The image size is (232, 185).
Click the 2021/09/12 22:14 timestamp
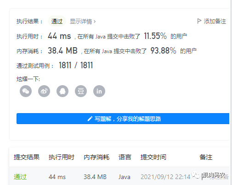click(x=165, y=177)
